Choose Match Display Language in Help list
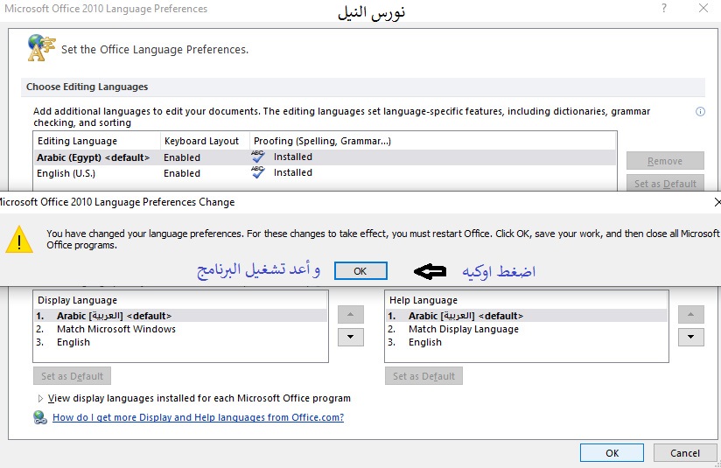Viewport: 721px width, 468px height. pos(463,329)
